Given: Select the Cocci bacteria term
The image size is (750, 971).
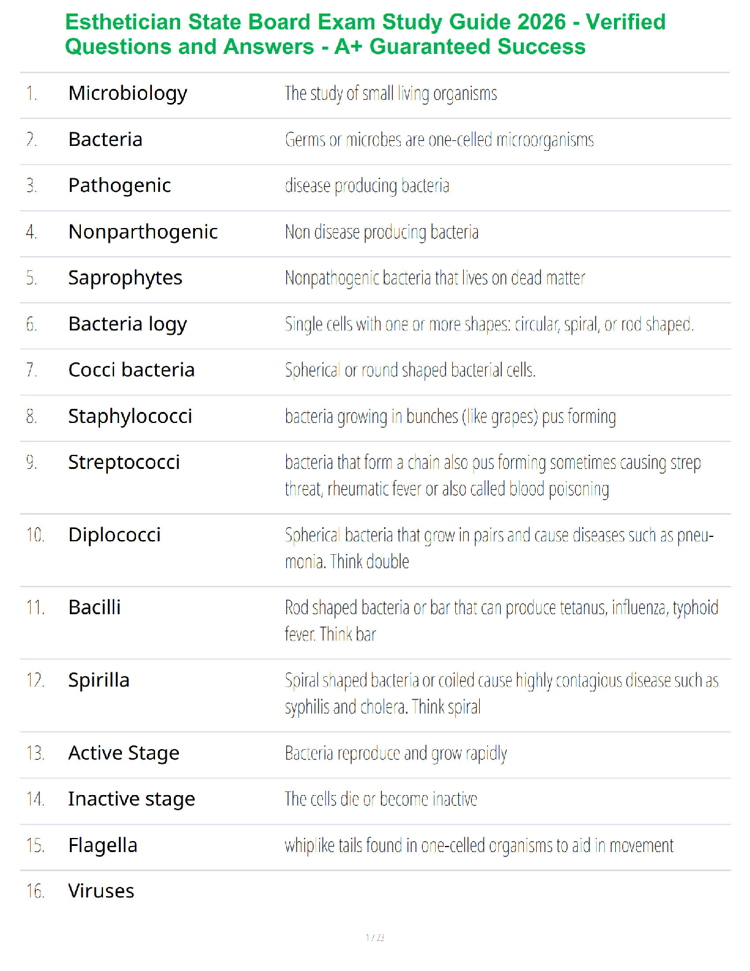Looking at the screenshot, I should pyautogui.click(x=132, y=370).
